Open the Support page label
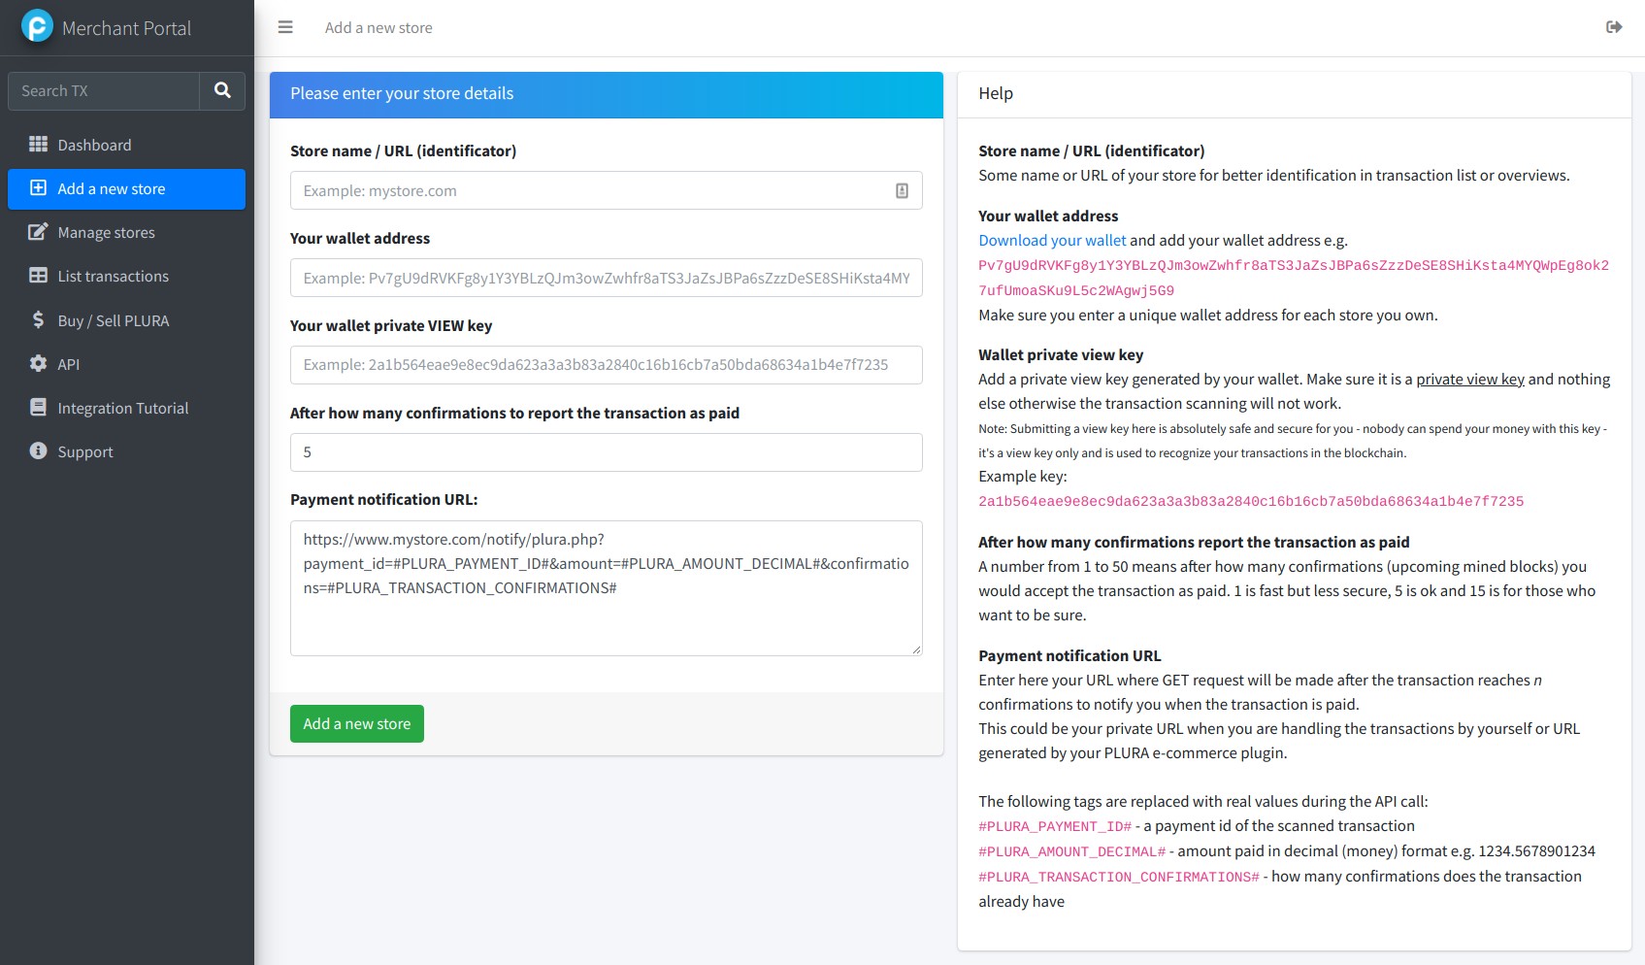Viewport: 1645px width, 965px height. (x=85, y=452)
